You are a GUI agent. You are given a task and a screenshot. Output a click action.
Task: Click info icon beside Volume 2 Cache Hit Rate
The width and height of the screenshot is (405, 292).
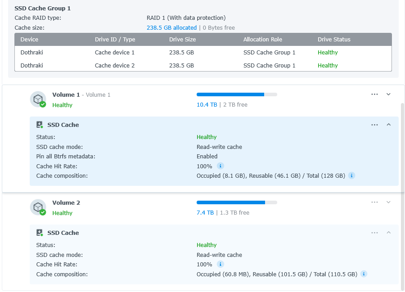point(220,264)
